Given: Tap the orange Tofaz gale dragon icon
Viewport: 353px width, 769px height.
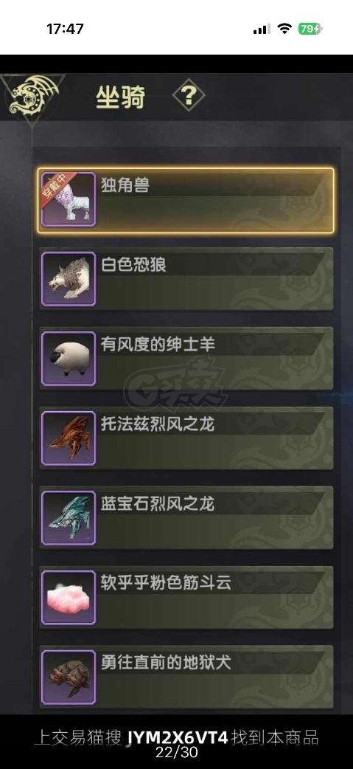Looking at the screenshot, I should pos(69,438).
